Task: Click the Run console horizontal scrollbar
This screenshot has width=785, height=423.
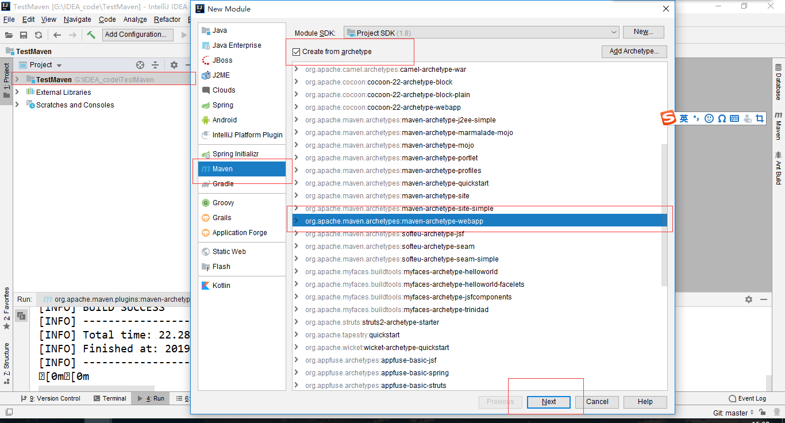Action: (x=97, y=389)
